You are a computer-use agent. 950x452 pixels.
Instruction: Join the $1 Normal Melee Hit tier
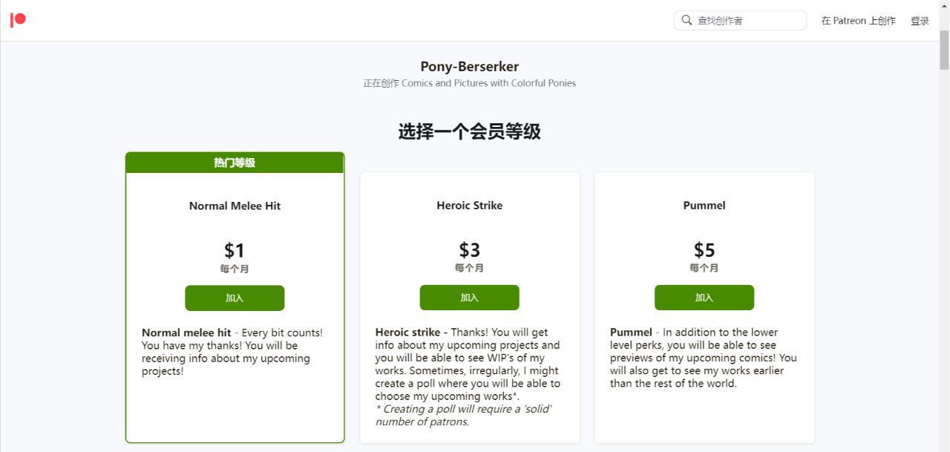235,298
